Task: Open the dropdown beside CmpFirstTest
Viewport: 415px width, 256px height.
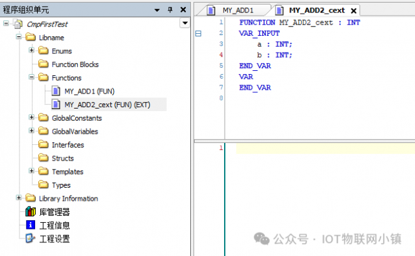Action: pos(184,23)
